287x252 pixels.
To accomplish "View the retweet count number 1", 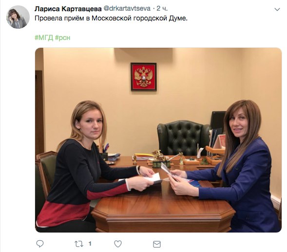I will click(x=90, y=244).
